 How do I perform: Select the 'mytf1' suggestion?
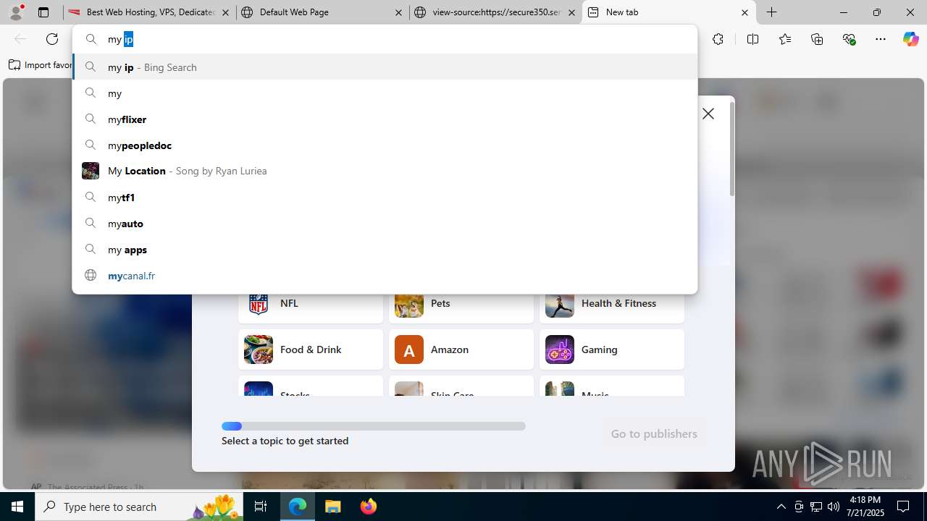pyautogui.click(x=385, y=198)
